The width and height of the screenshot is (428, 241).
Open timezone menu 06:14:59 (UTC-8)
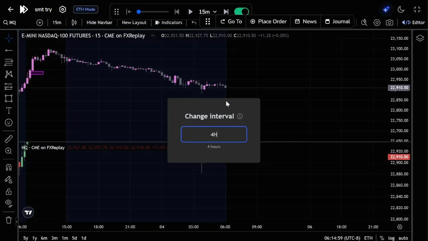coord(342,238)
